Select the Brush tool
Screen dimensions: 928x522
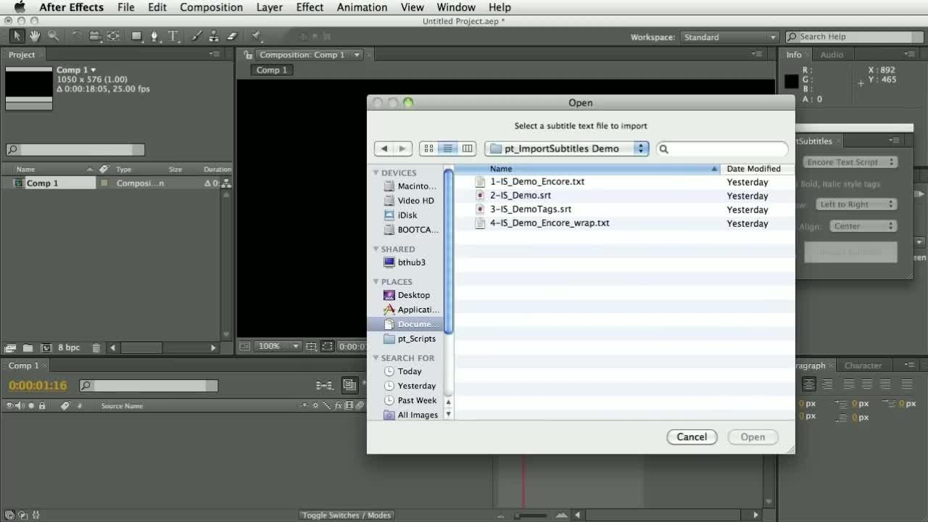click(x=196, y=36)
